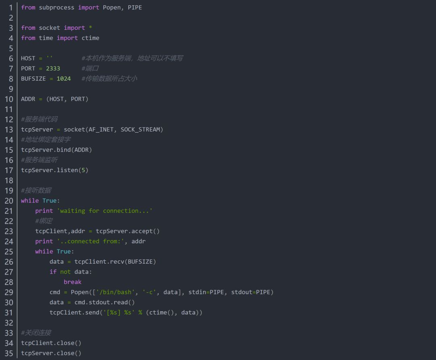
Task: Click the HOST variable on line 6
Action: tap(28, 58)
